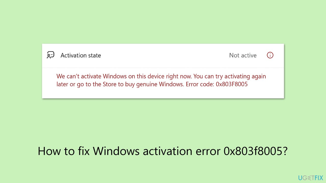Click the 'Not active' status label

coord(243,55)
